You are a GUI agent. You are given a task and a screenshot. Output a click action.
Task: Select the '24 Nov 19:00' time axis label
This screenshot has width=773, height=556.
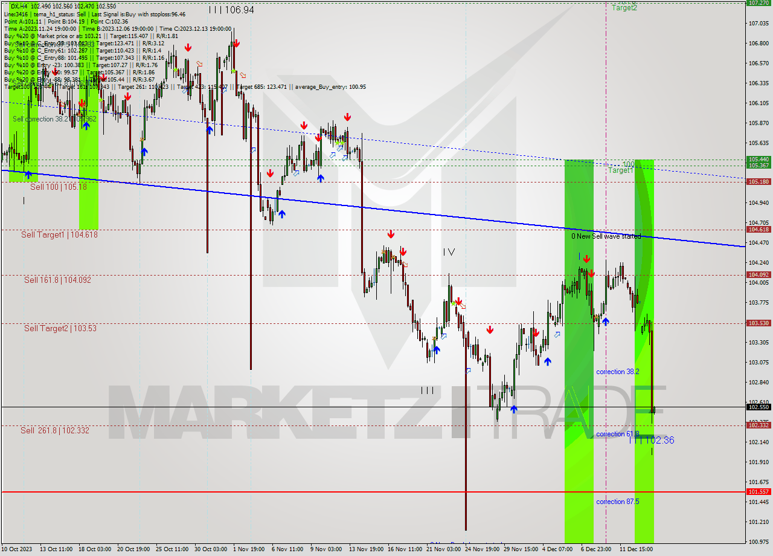point(482,549)
